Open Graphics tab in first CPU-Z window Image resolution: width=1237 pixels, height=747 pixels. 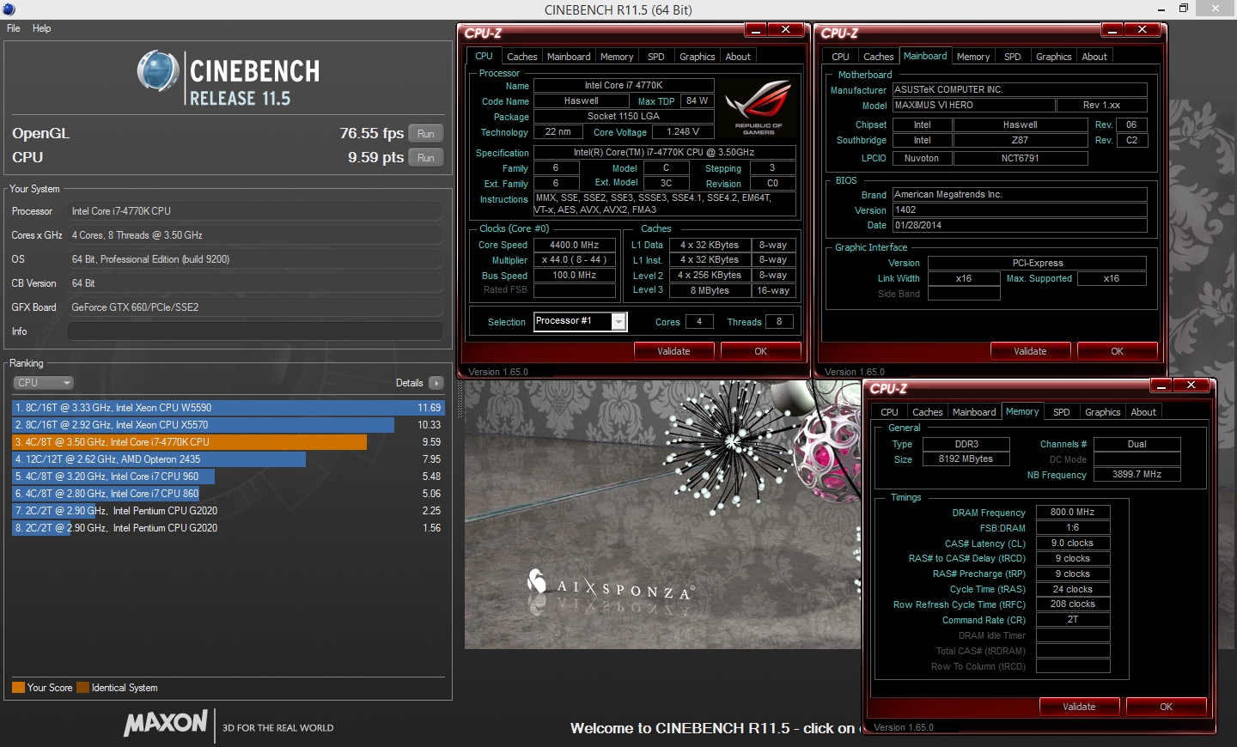697,57
